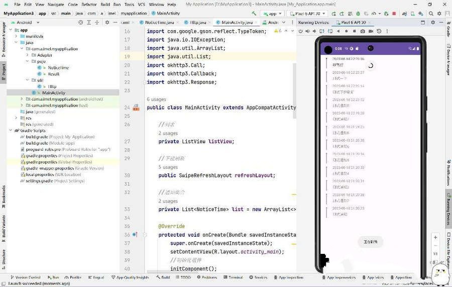The width and height of the screenshot is (452, 287).
Task: Click the emulator Snapshots clock icon
Action: point(379,31)
